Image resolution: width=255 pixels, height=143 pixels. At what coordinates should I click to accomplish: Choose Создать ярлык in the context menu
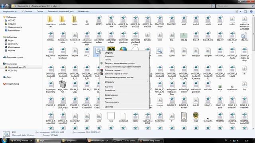point(111,95)
